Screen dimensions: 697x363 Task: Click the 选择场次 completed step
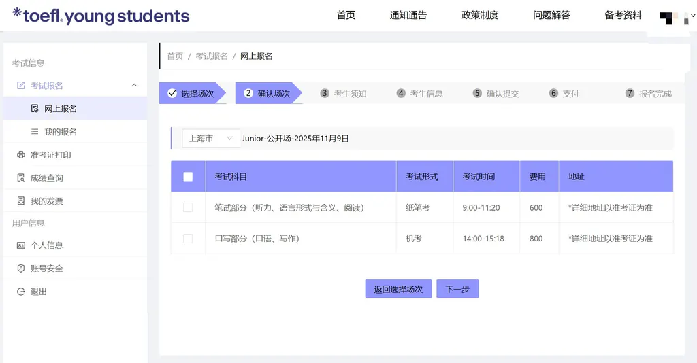tap(192, 94)
